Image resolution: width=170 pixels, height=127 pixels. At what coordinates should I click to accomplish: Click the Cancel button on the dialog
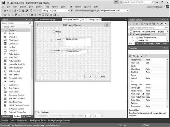click(102, 76)
